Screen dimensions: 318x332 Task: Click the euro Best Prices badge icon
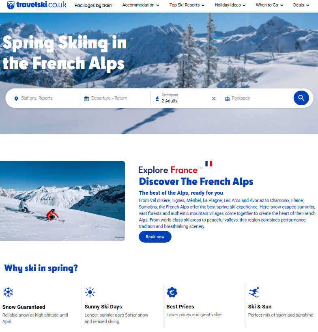click(172, 292)
